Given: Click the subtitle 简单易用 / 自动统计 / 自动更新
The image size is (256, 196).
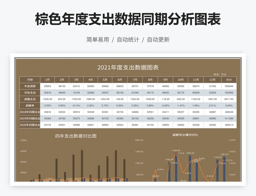Looking at the screenshot, I should [128, 40].
